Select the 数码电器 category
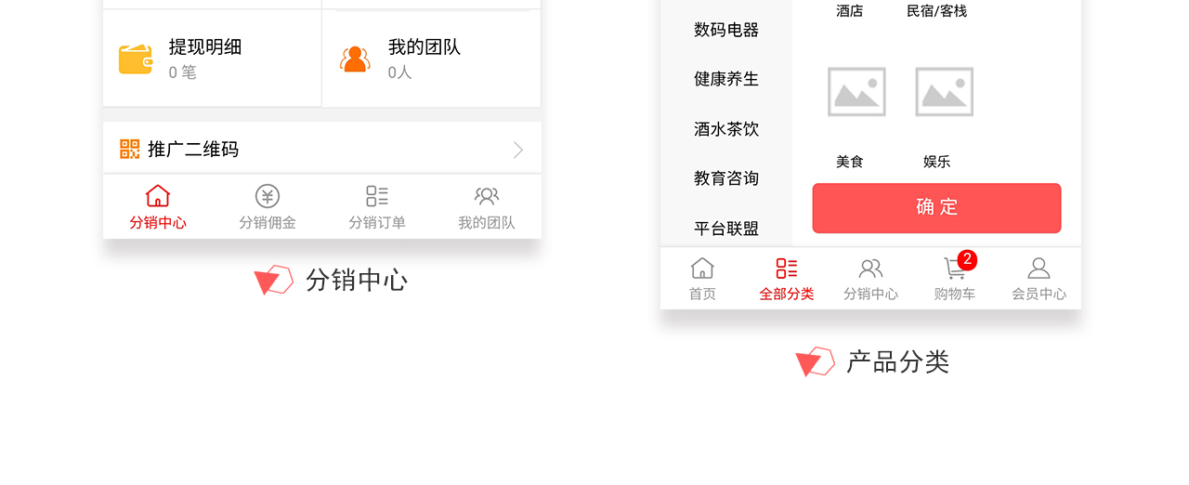 [x=726, y=30]
